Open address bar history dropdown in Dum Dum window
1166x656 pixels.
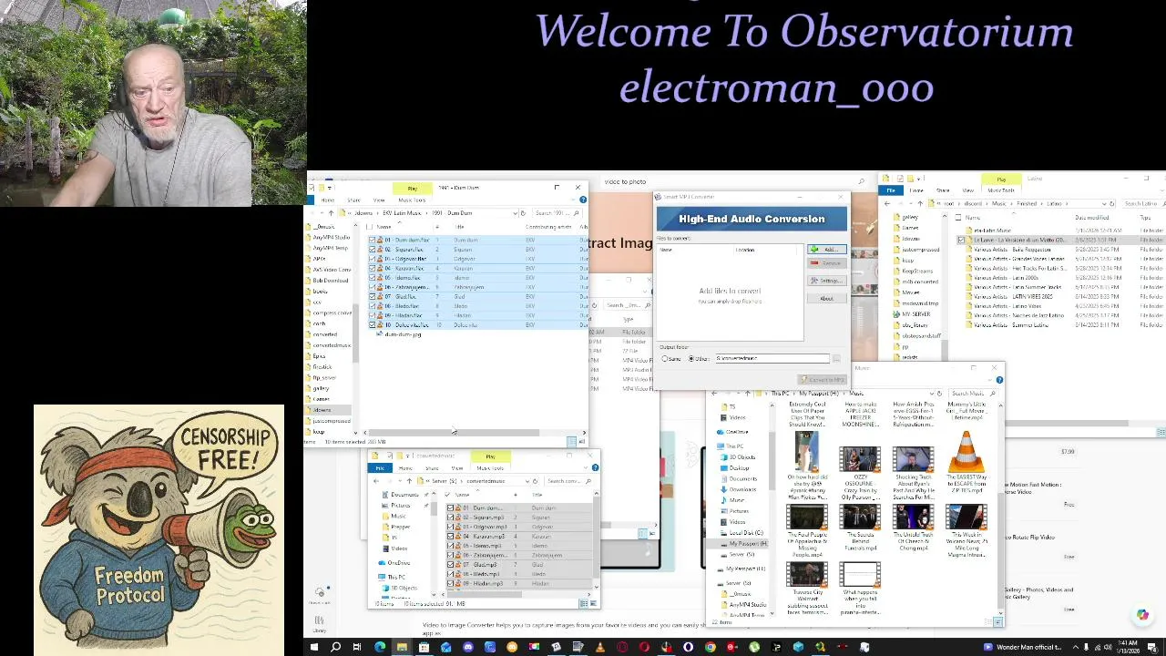[515, 213]
